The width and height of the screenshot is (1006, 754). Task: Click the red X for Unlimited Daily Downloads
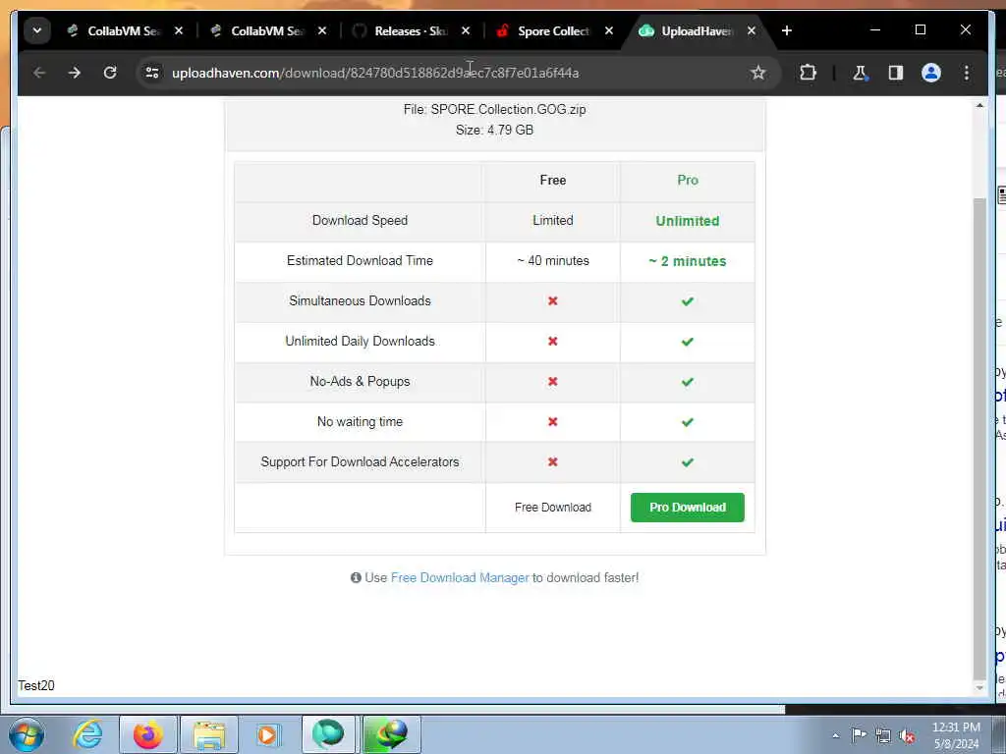pyautogui.click(x=553, y=341)
